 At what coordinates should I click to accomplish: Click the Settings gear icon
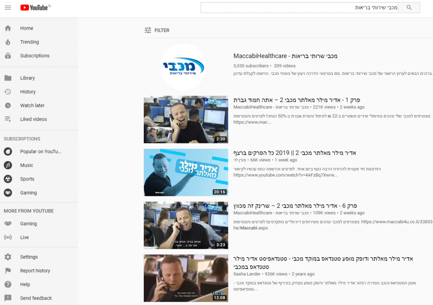(8, 257)
